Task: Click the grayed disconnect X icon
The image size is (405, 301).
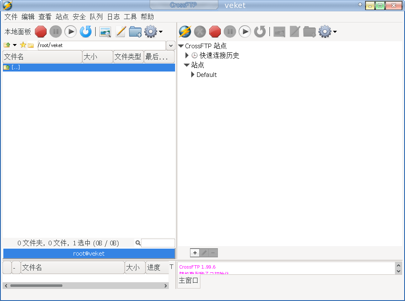Action: click(200, 32)
